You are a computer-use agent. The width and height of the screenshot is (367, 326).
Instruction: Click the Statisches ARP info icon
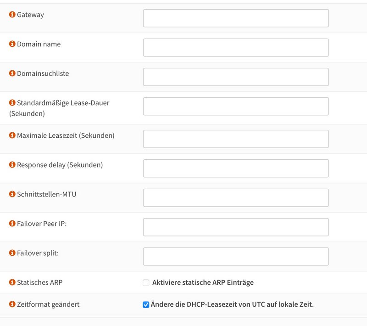pyautogui.click(x=12, y=282)
